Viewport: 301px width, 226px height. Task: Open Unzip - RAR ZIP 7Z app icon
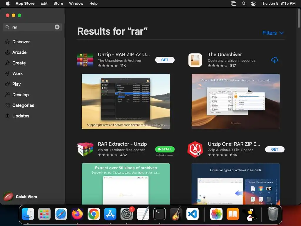(85, 60)
